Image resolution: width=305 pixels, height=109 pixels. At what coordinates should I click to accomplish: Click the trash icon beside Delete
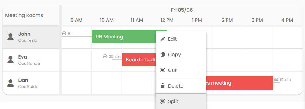pyautogui.click(x=163, y=86)
